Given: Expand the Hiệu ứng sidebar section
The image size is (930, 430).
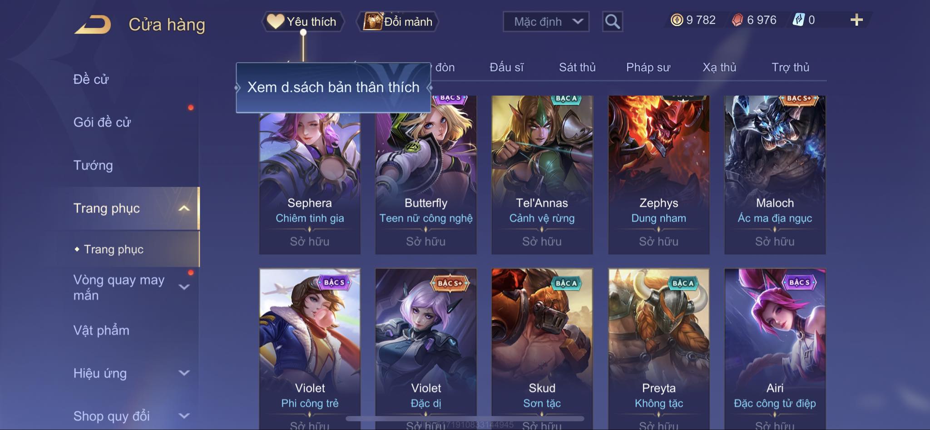Looking at the screenshot, I should (x=184, y=373).
